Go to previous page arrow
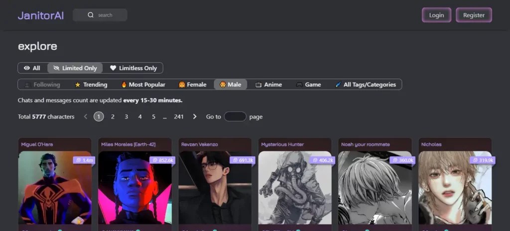Image resolution: width=510 pixels, height=231 pixels. coord(86,116)
